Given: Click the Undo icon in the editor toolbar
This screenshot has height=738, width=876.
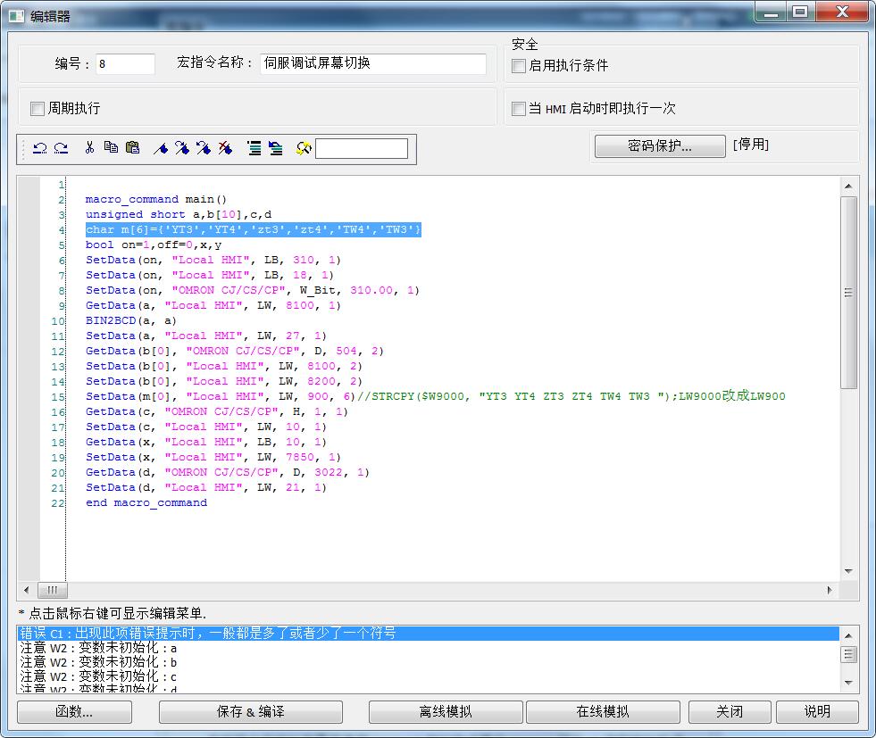Looking at the screenshot, I should tap(39, 149).
